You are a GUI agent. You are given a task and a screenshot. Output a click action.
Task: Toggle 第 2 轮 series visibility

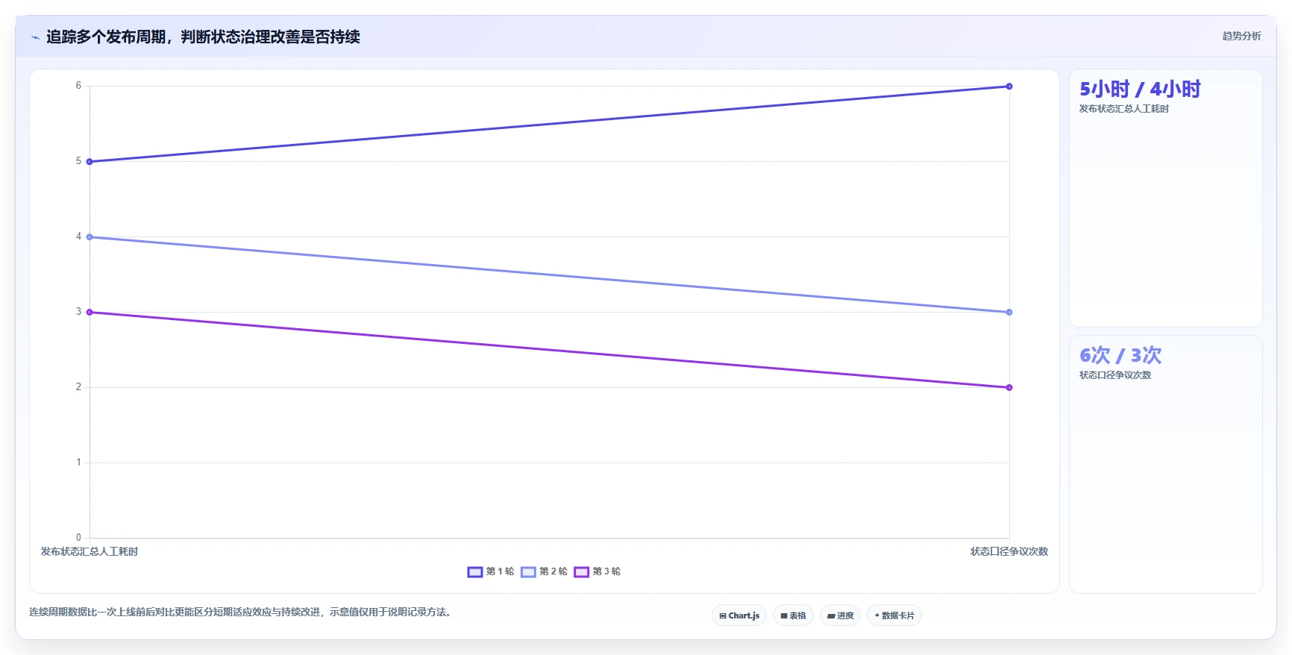coord(544,571)
